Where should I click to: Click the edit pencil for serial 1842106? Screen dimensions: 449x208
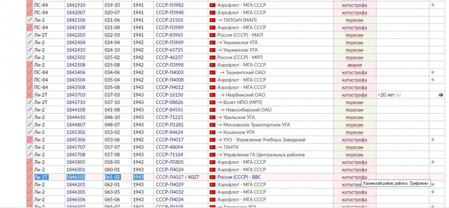click(x=30, y=20)
